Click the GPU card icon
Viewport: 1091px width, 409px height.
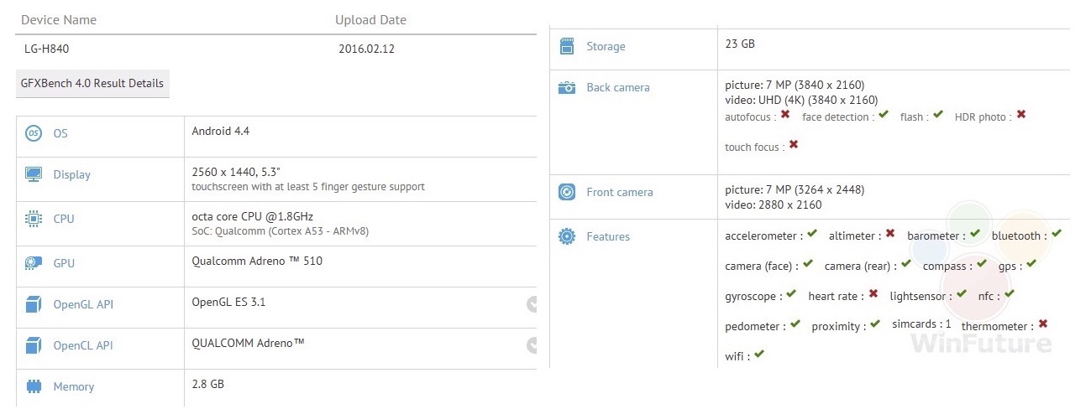click(34, 263)
